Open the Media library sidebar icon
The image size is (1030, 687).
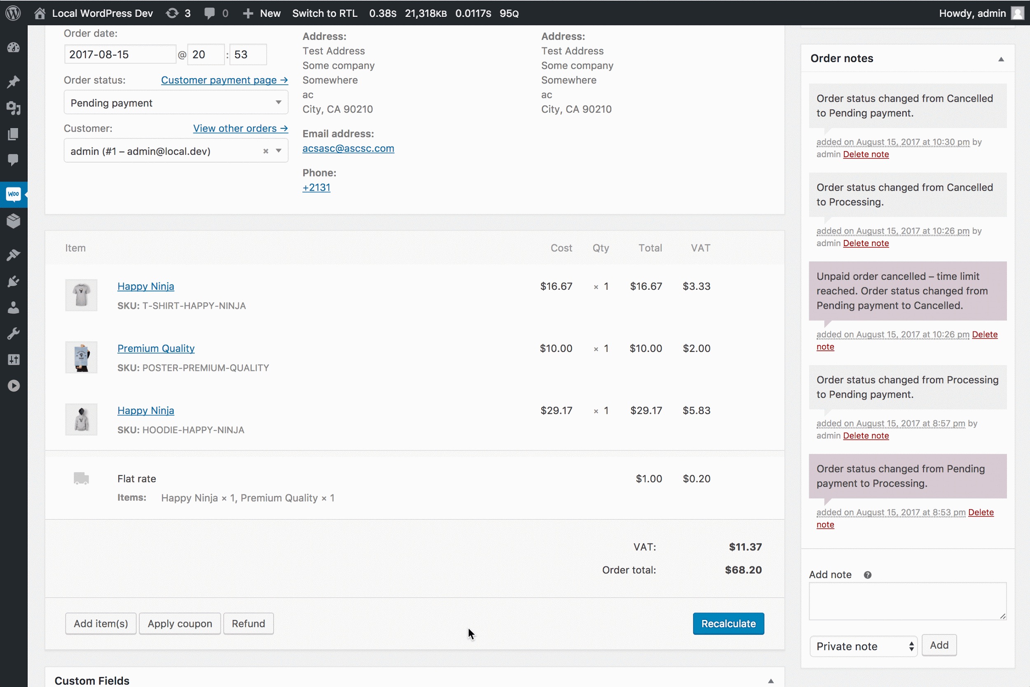(x=13, y=108)
